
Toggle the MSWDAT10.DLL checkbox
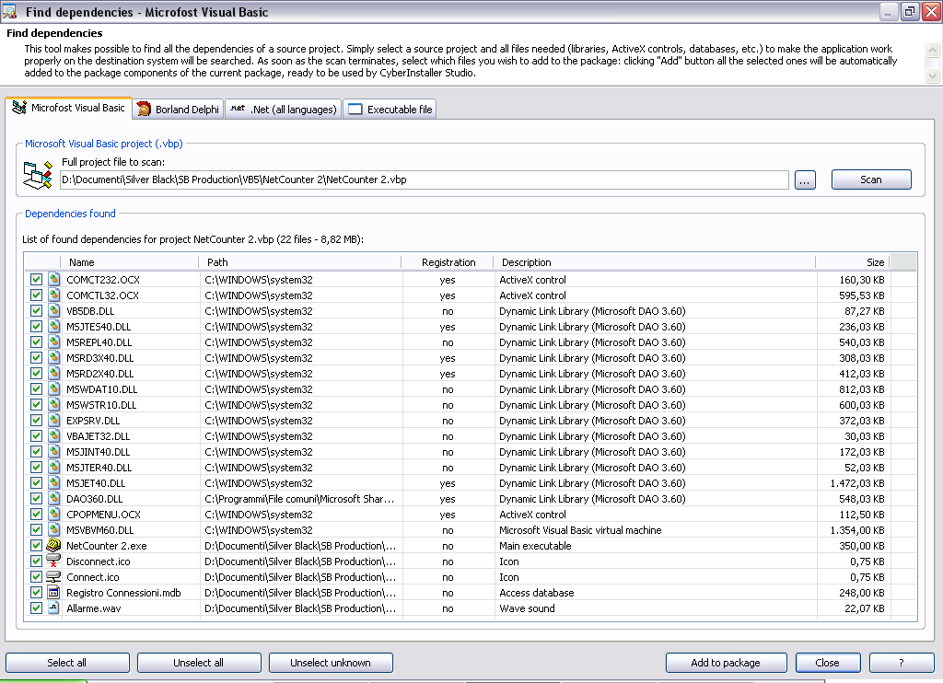(x=36, y=389)
